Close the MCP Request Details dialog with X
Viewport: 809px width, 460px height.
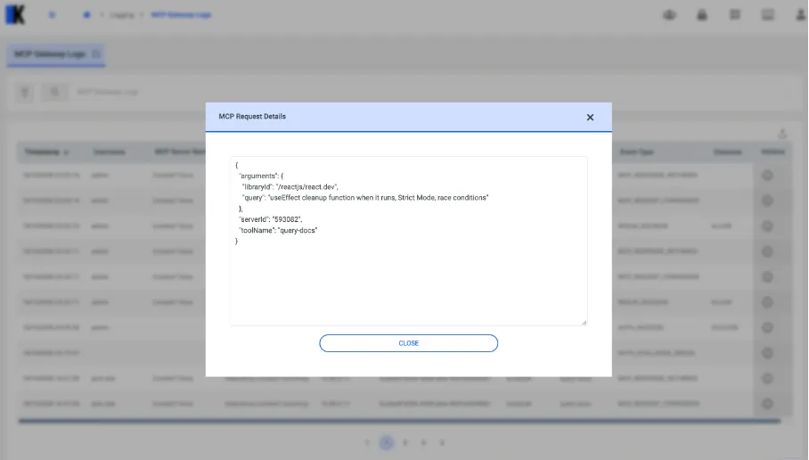(590, 117)
